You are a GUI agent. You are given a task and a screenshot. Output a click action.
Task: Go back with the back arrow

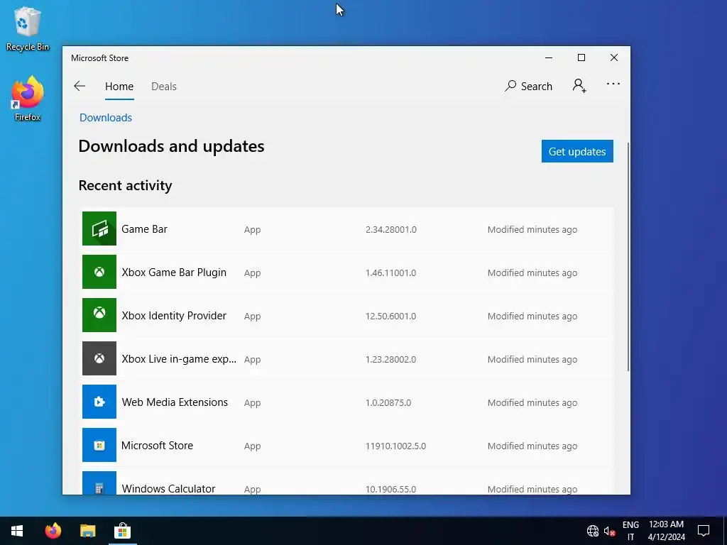pos(80,86)
